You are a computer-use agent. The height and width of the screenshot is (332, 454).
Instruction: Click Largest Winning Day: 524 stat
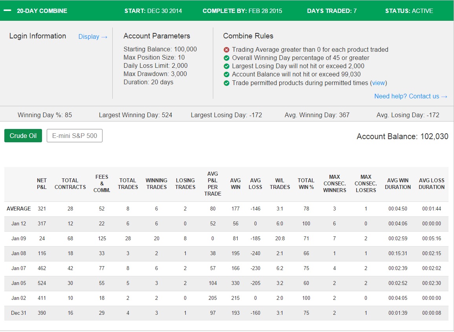point(135,115)
